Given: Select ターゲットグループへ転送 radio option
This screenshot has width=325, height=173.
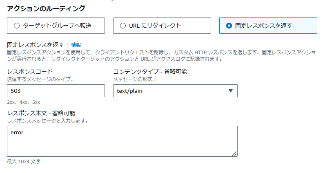Looking at the screenshot, I should point(56,26).
